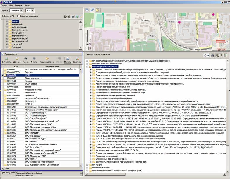Viewport: 230px width, 179px height.
Task: Expand the Арбажский tree node
Action: (6, 24)
